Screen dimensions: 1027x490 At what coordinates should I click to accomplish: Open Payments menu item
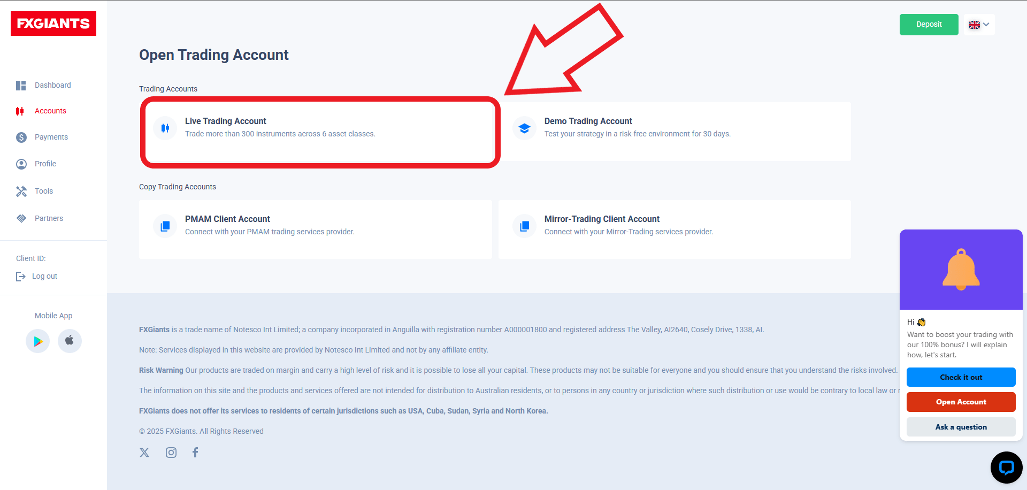pyautogui.click(x=51, y=137)
